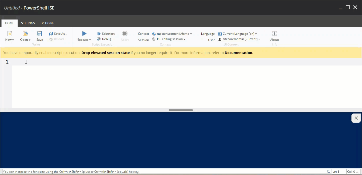Image resolution: width=362 pixels, height=175 pixels.
Task: Open the sitecore\admin [Current] user dropdown
Action: [x=239, y=39]
